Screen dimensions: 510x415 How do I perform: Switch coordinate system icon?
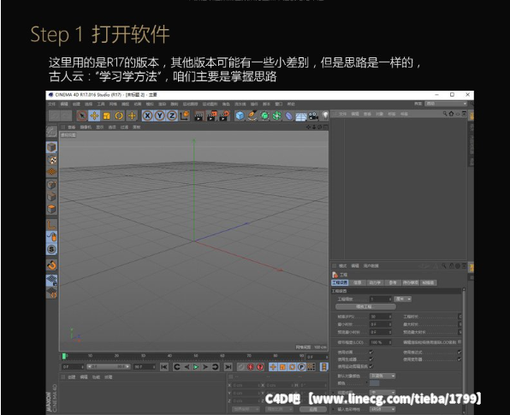[x=185, y=116]
